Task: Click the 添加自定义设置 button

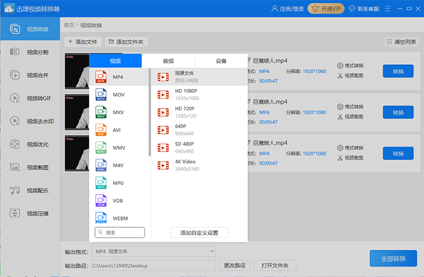Action: tap(199, 233)
